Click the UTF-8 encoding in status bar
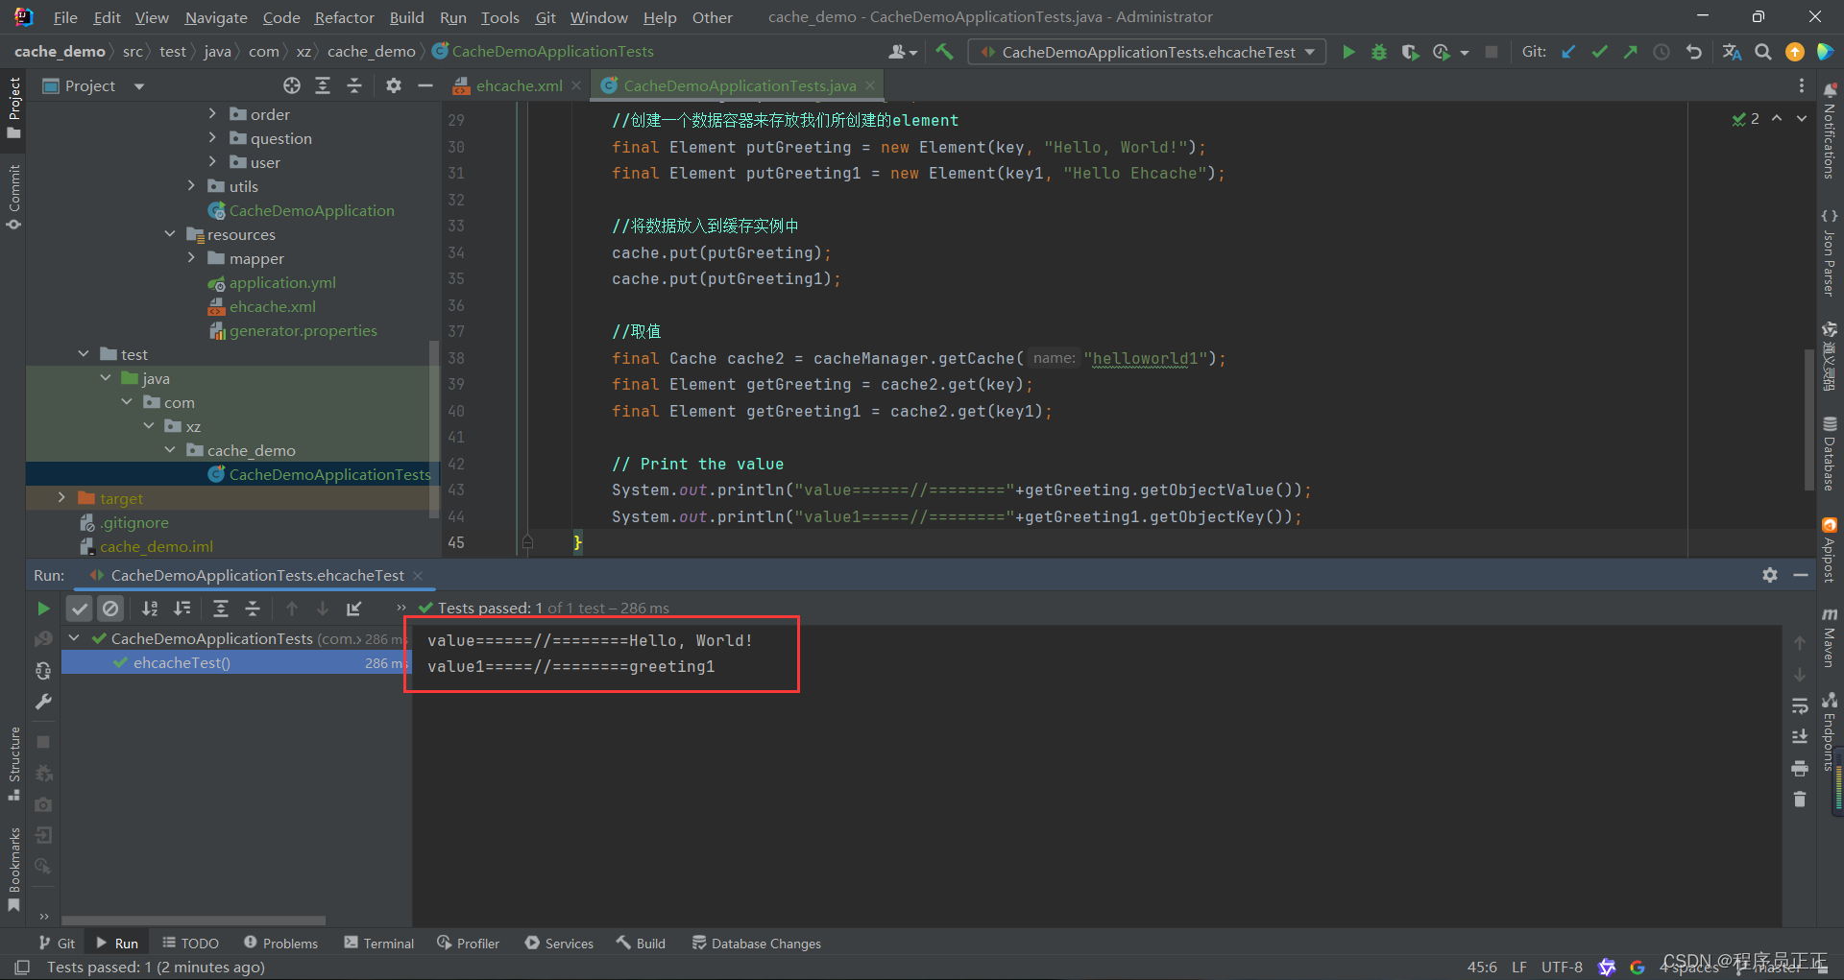This screenshot has width=1844, height=980. click(x=1562, y=967)
